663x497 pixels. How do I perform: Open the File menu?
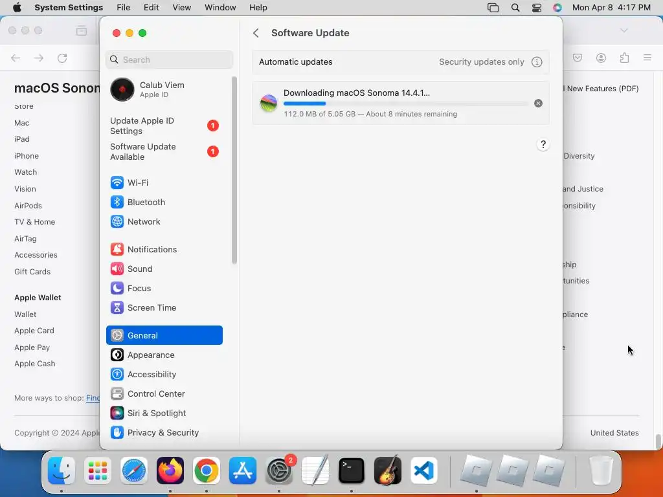click(x=124, y=8)
